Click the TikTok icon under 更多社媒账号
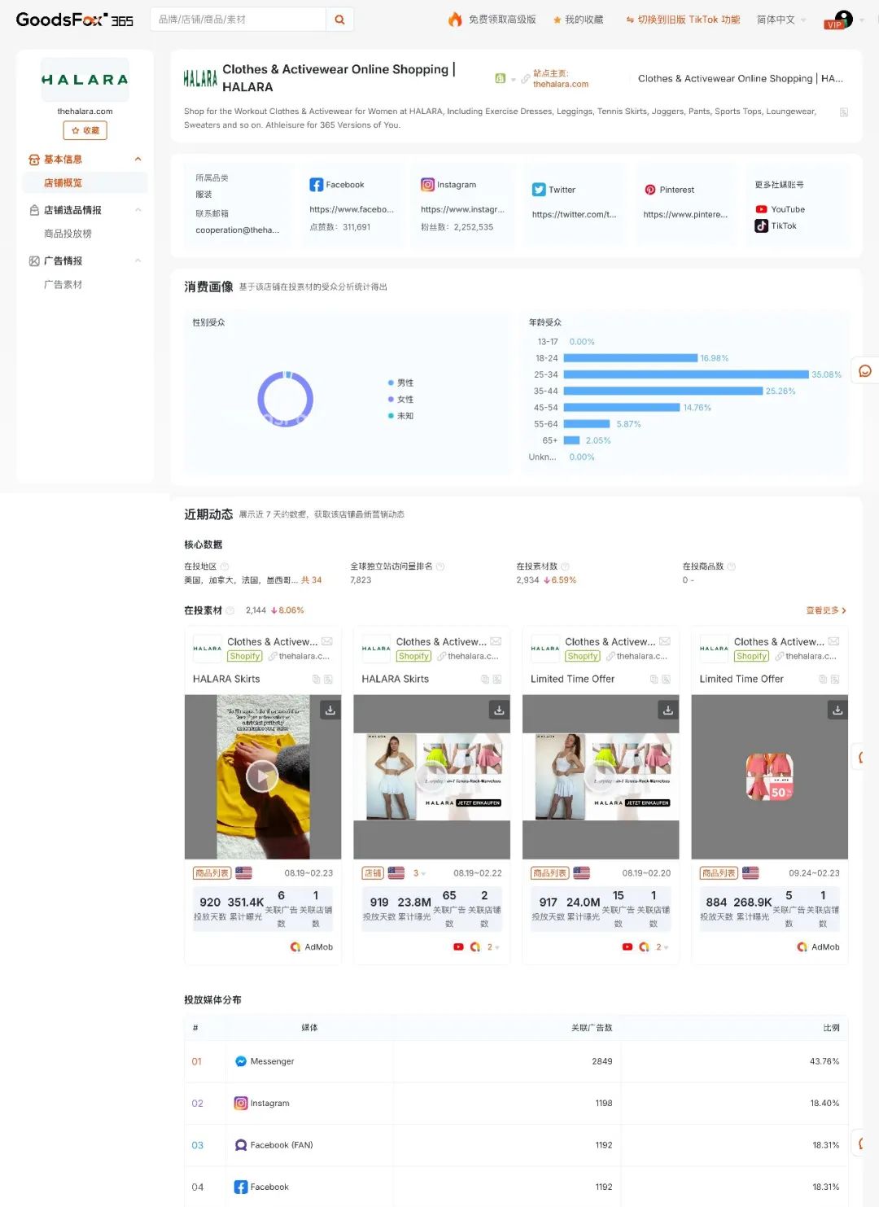The image size is (879, 1207). coord(761,226)
